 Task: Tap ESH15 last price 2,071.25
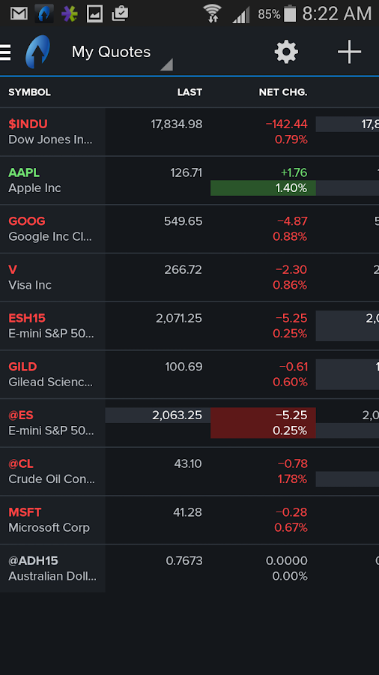click(x=179, y=318)
